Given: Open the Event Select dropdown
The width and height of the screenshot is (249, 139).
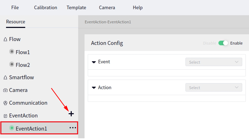Looking at the screenshot, I should 214,62.
